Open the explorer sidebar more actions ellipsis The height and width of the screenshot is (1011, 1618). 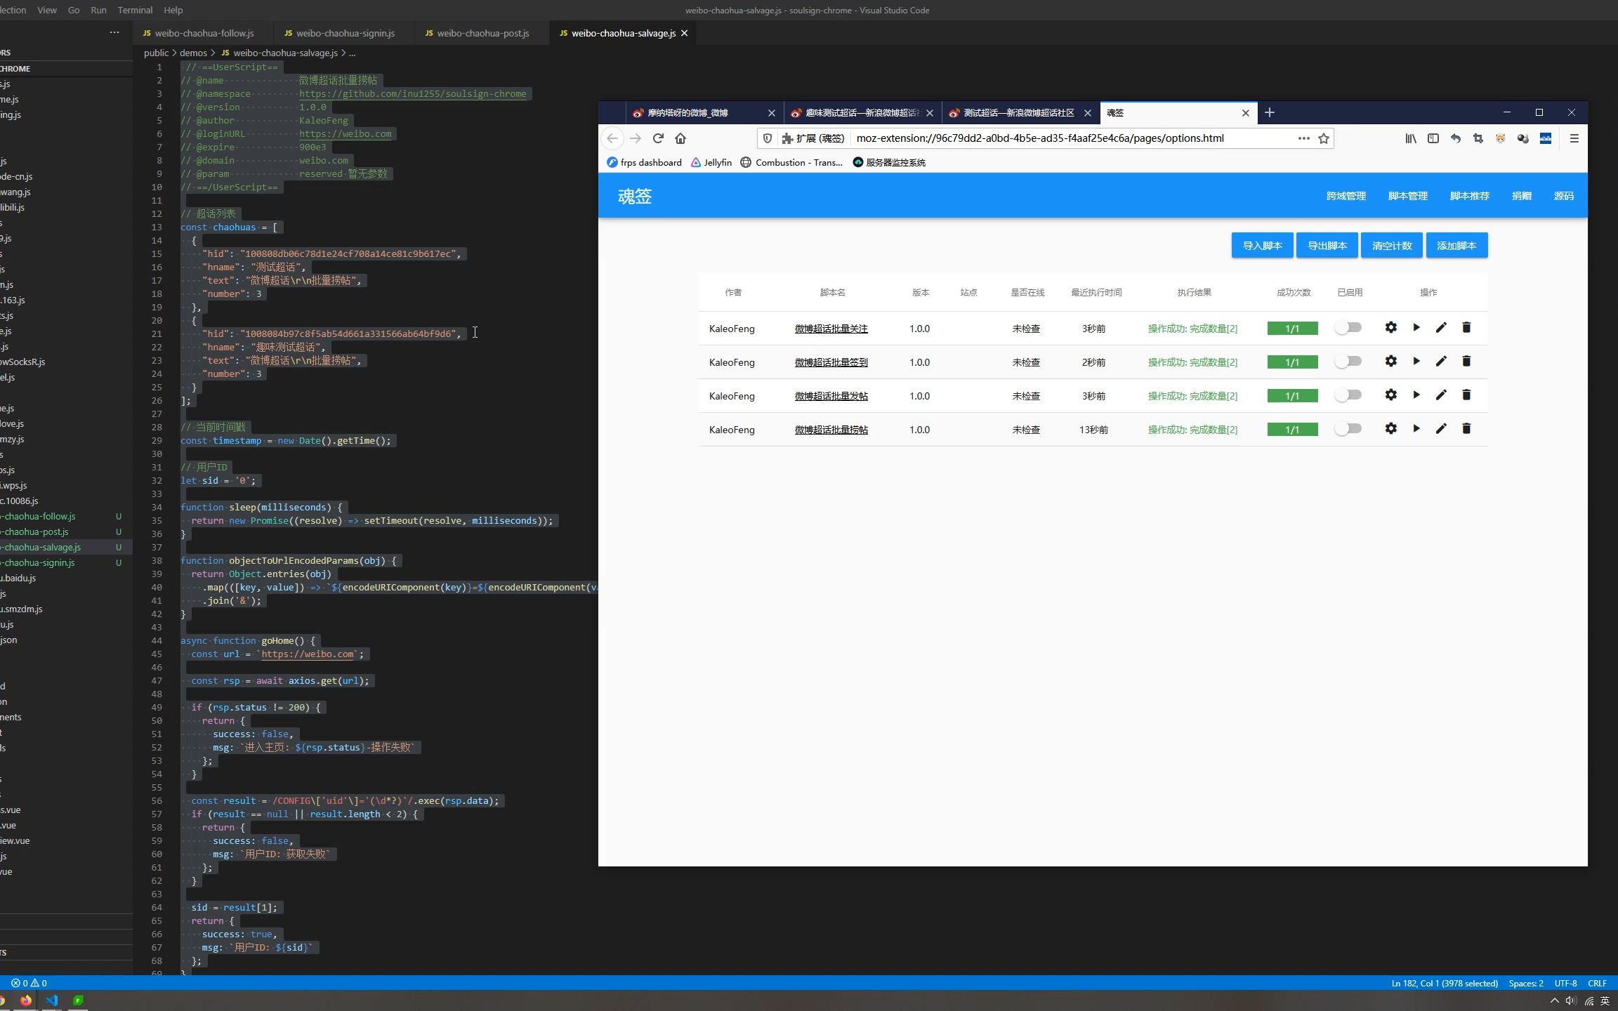(114, 32)
